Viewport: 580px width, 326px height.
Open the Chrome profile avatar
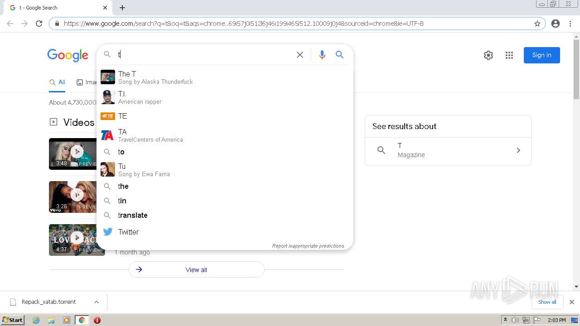(x=556, y=24)
